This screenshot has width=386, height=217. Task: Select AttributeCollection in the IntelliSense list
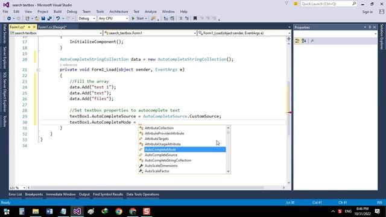pos(182,128)
